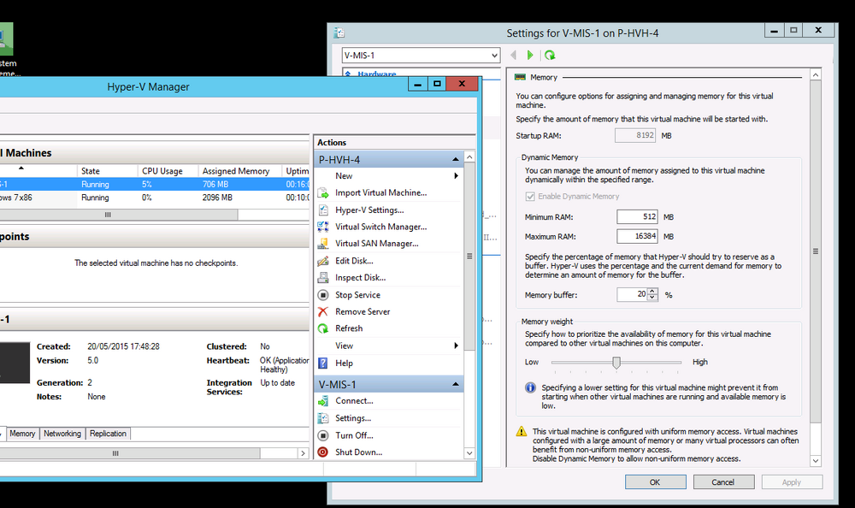Click Settings panel scroll down arrow
The image size is (855, 508).
[x=815, y=460]
